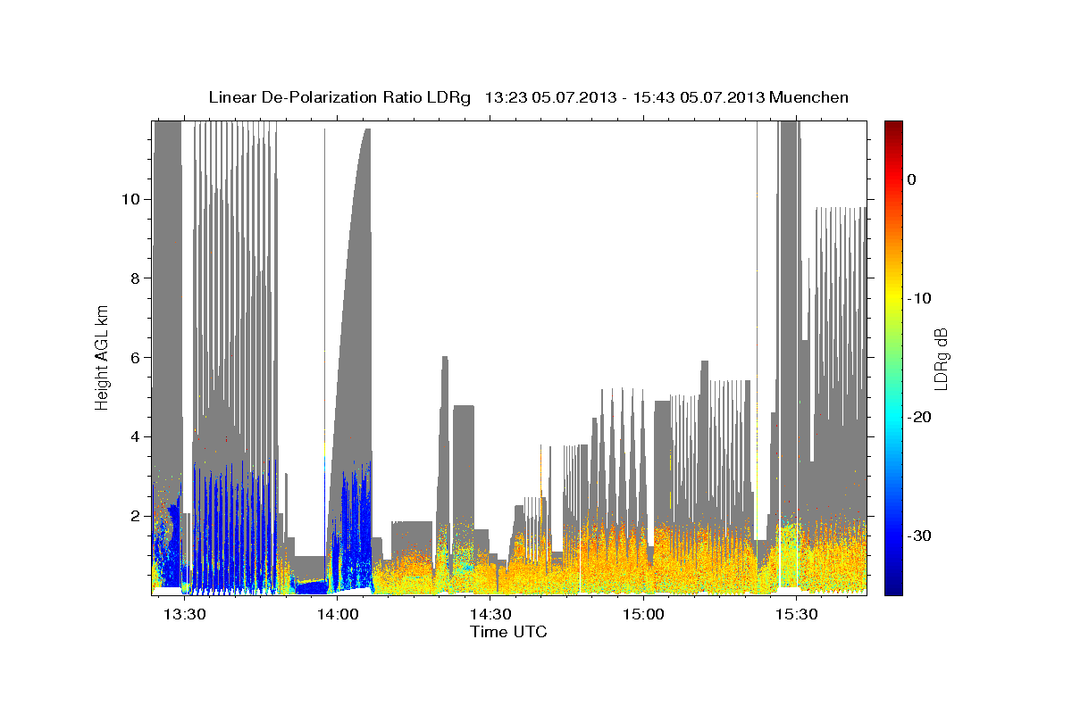
Task: Click the plot title 'Linear De-Polarization Ratio LDRg'
Action: coord(339,97)
